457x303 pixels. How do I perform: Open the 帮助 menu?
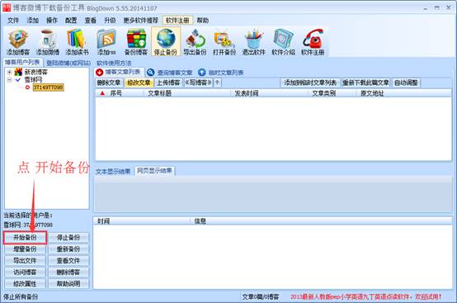[203, 21]
